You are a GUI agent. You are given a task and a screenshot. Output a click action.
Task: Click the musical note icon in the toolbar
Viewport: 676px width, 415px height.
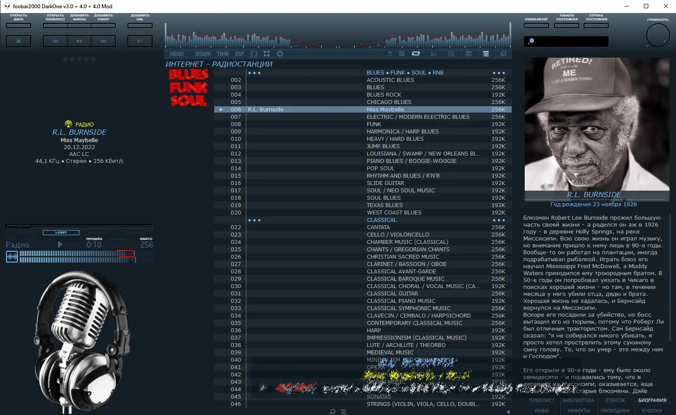coord(389,54)
